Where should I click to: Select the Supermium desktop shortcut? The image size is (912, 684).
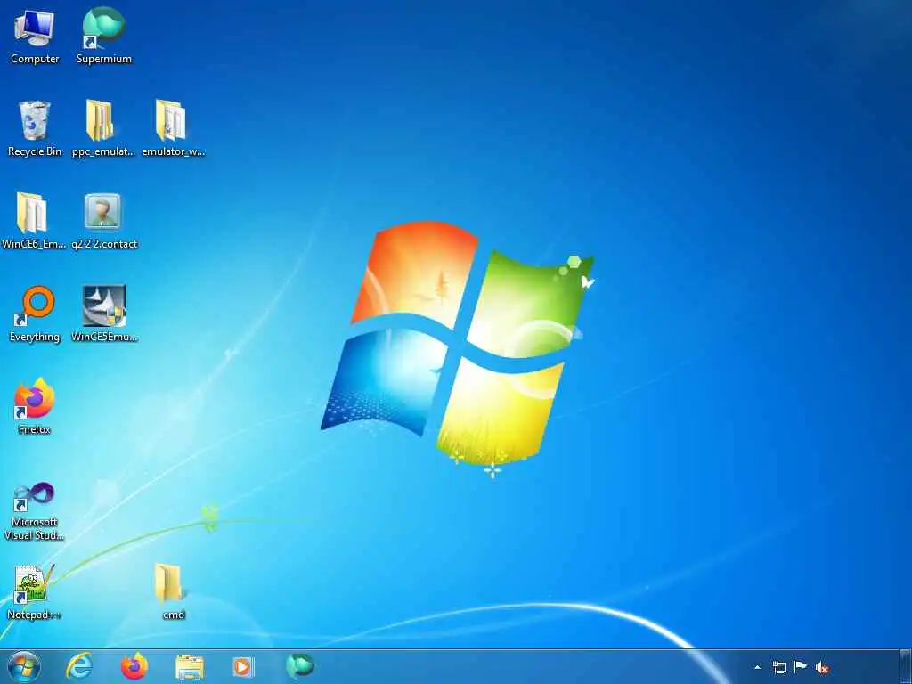click(x=104, y=36)
